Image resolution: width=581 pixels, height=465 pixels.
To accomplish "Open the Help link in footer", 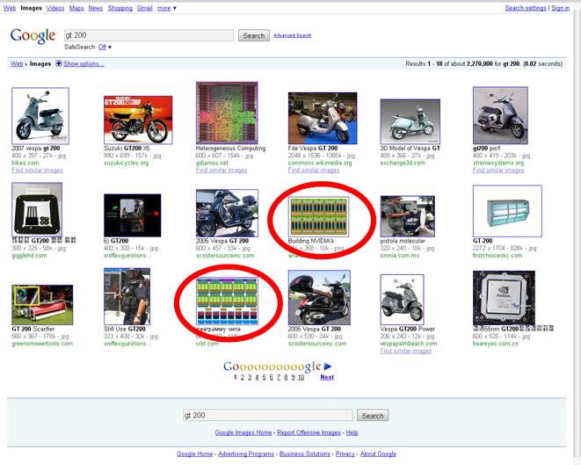I will point(352,432).
